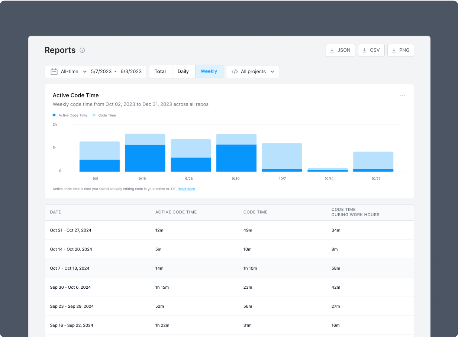Click the download icon on the PNG button
This screenshot has width=458, height=337.
point(393,50)
